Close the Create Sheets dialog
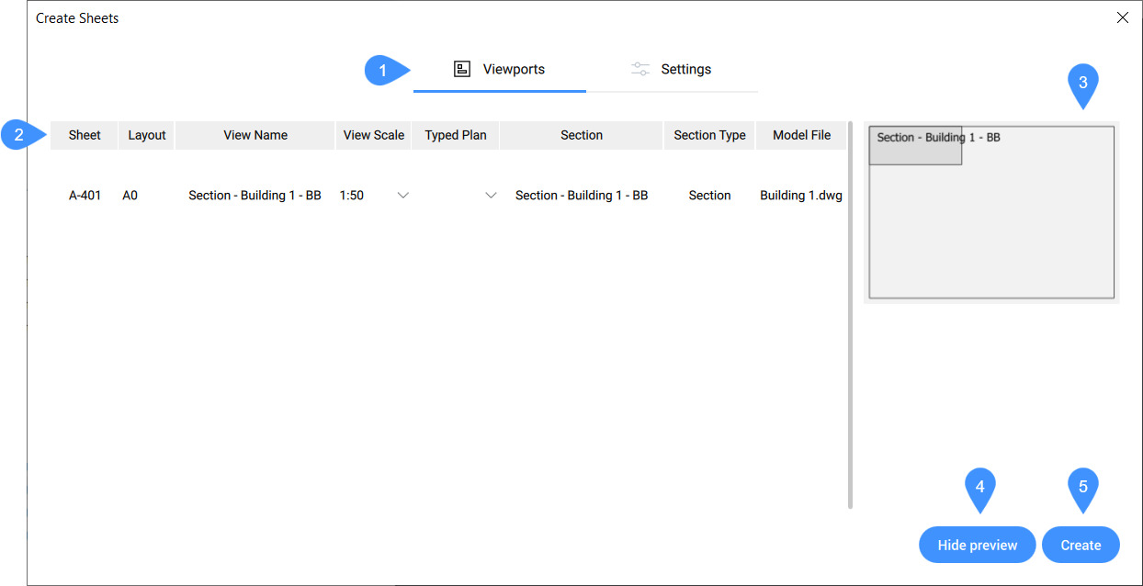 [1122, 17]
